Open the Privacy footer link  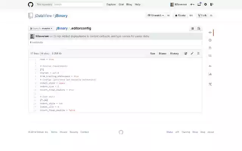coord(64,132)
